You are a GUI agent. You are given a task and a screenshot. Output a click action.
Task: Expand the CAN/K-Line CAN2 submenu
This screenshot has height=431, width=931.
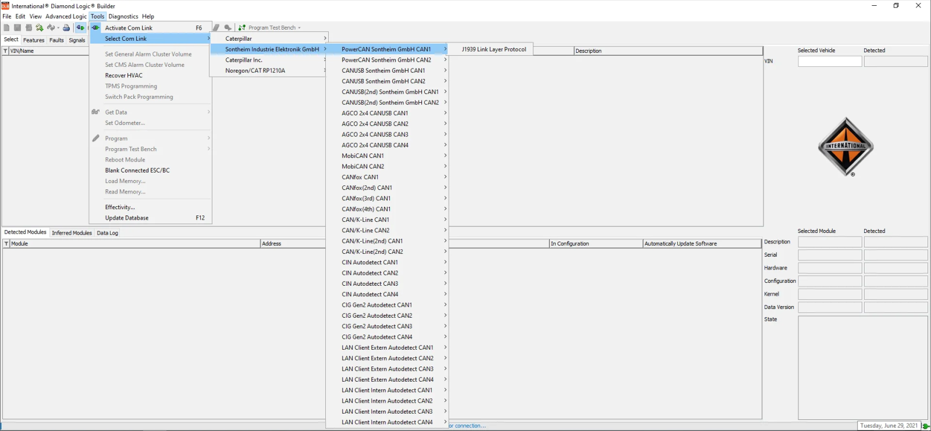(445, 230)
